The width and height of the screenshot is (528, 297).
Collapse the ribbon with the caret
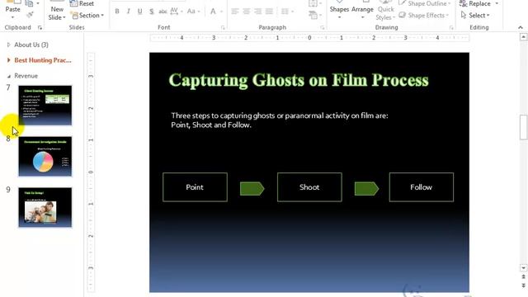pyautogui.click(x=521, y=27)
